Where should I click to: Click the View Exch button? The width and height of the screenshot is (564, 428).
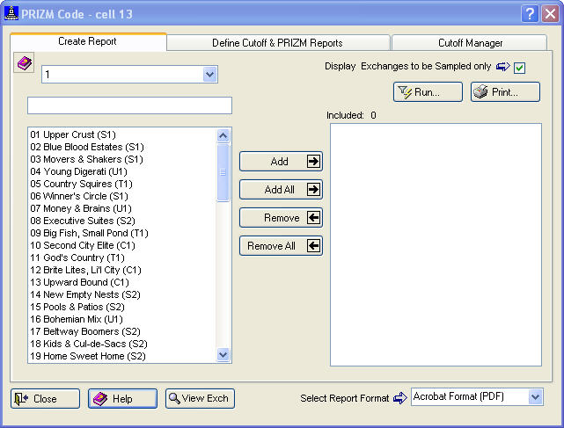(200, 398)
